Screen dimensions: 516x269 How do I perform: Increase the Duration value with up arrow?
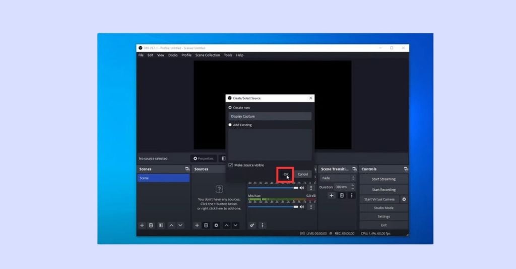coord(352,185)
